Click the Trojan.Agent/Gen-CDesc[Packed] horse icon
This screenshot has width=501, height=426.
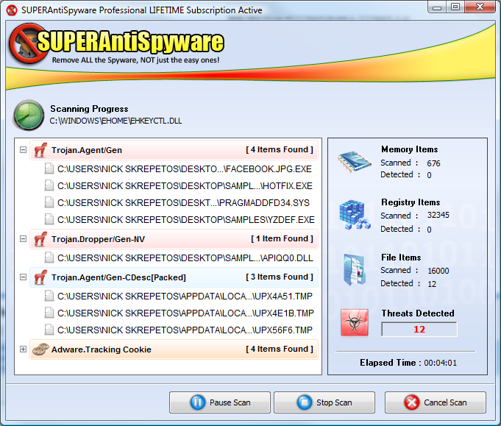40,277
